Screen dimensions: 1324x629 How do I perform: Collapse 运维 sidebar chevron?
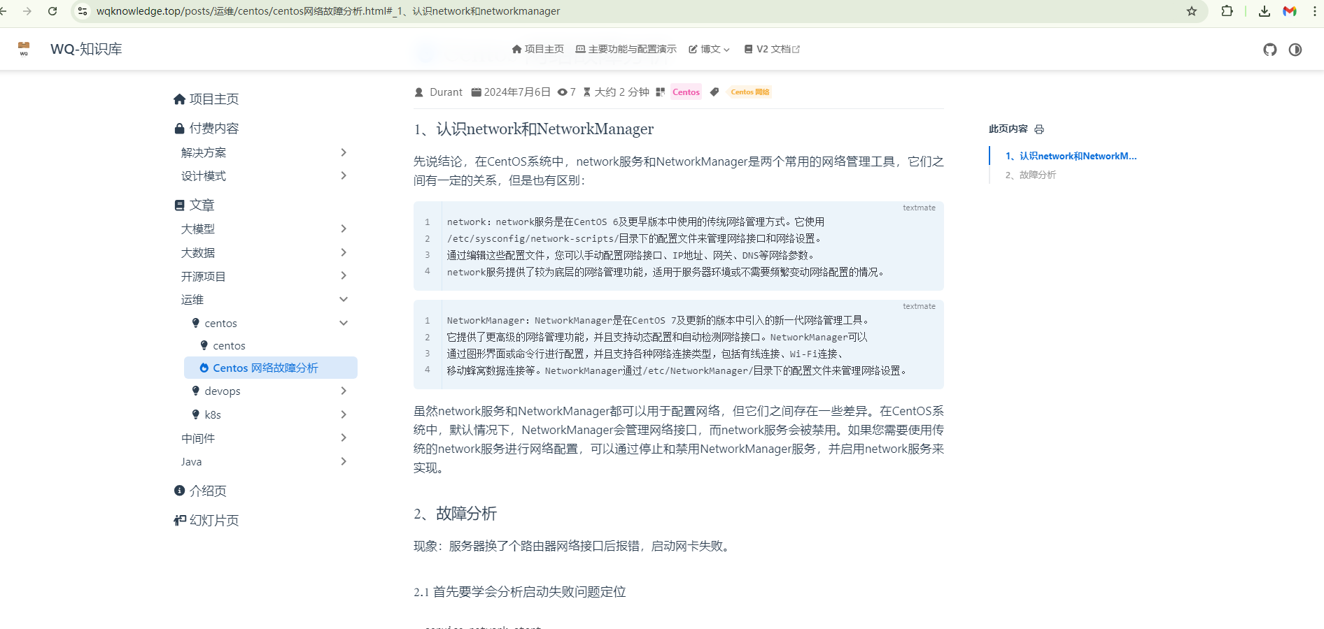point(344,299)
